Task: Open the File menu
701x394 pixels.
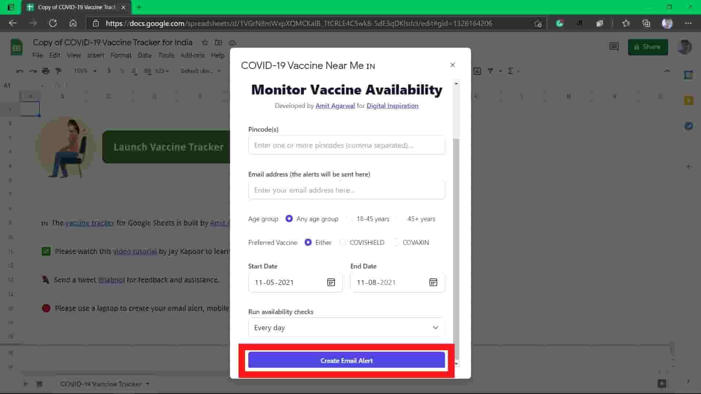Action: point(38,55)
